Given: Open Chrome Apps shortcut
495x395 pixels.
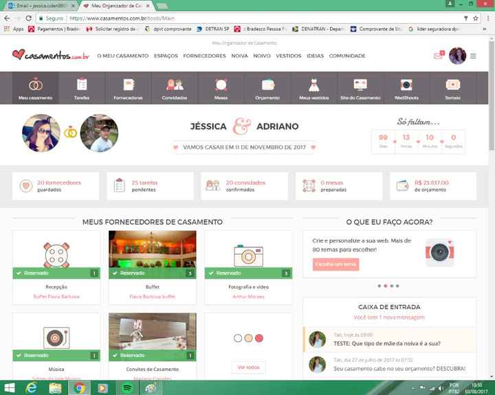Looking at the screenshot, I should 14,29.
